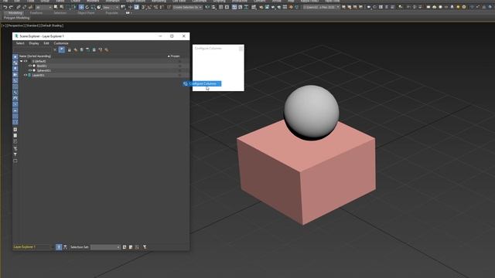
Task: Toggle visibility eye of Layer001
Action: click(x=26, y=76)
